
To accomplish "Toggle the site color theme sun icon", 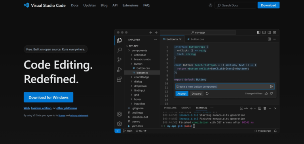I will pyautogui.click(x=210, y=5).
